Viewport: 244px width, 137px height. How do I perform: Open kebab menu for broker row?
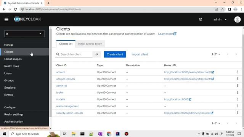pyautogui.click(x=238, y=92)
